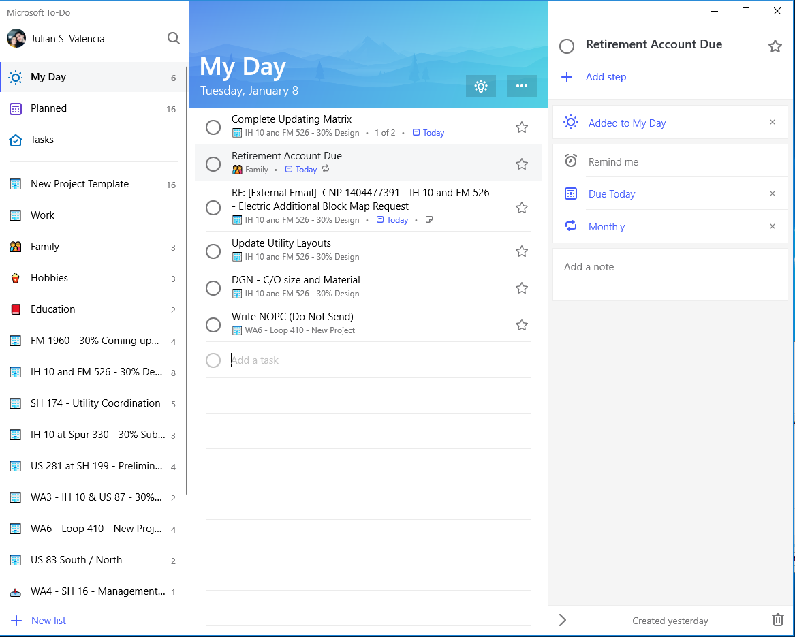Open the Planned smart list
This screenshot has height=637, width=795.
click(x=94, y=108)
